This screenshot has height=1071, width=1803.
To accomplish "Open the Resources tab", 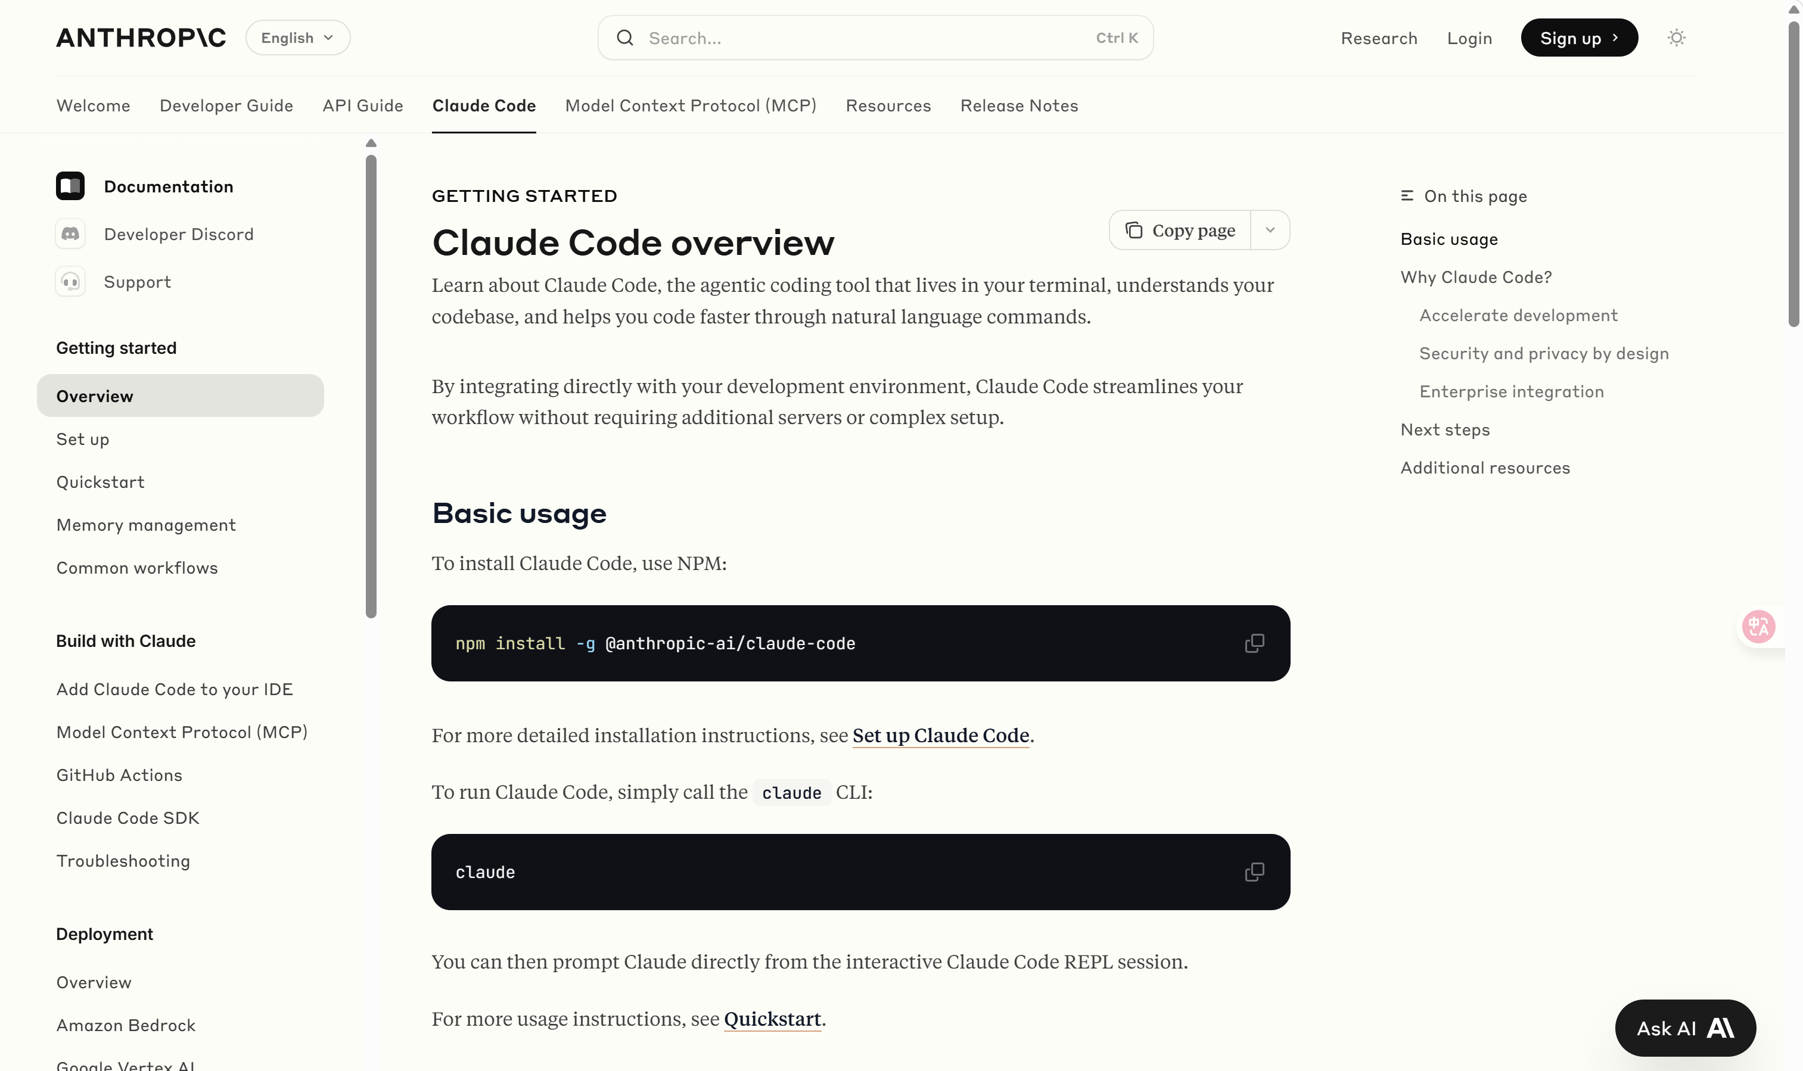I will pyautogui.click(x=888, y=105).
